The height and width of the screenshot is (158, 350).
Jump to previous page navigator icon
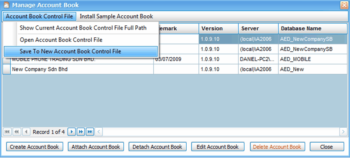tap(17, 132)
